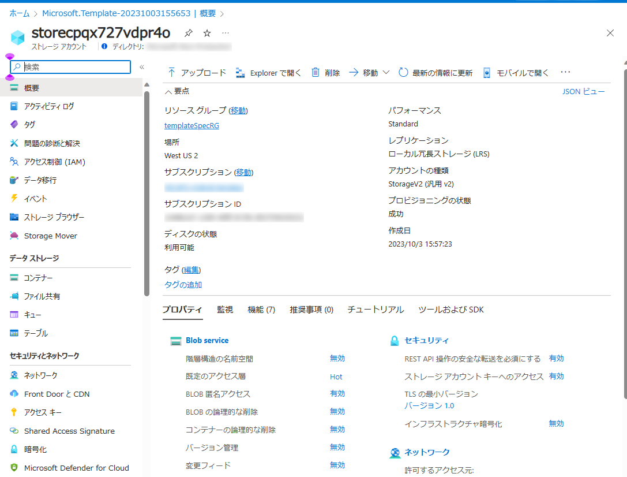Click the sidebar vertical scrollbar
The height and width of the screenshot is (477, 627).
click(x=147, y=191)
